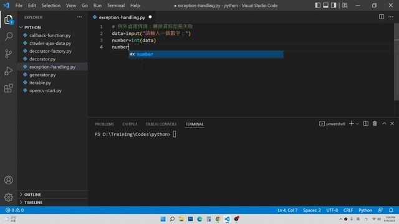Switch to the DEBUG CONSOLE tab
The height and width of the screenshot is (224, 399).
click(x=161, y=124)
